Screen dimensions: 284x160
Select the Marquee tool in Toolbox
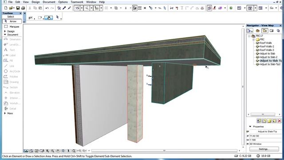[x=12, y=27]
